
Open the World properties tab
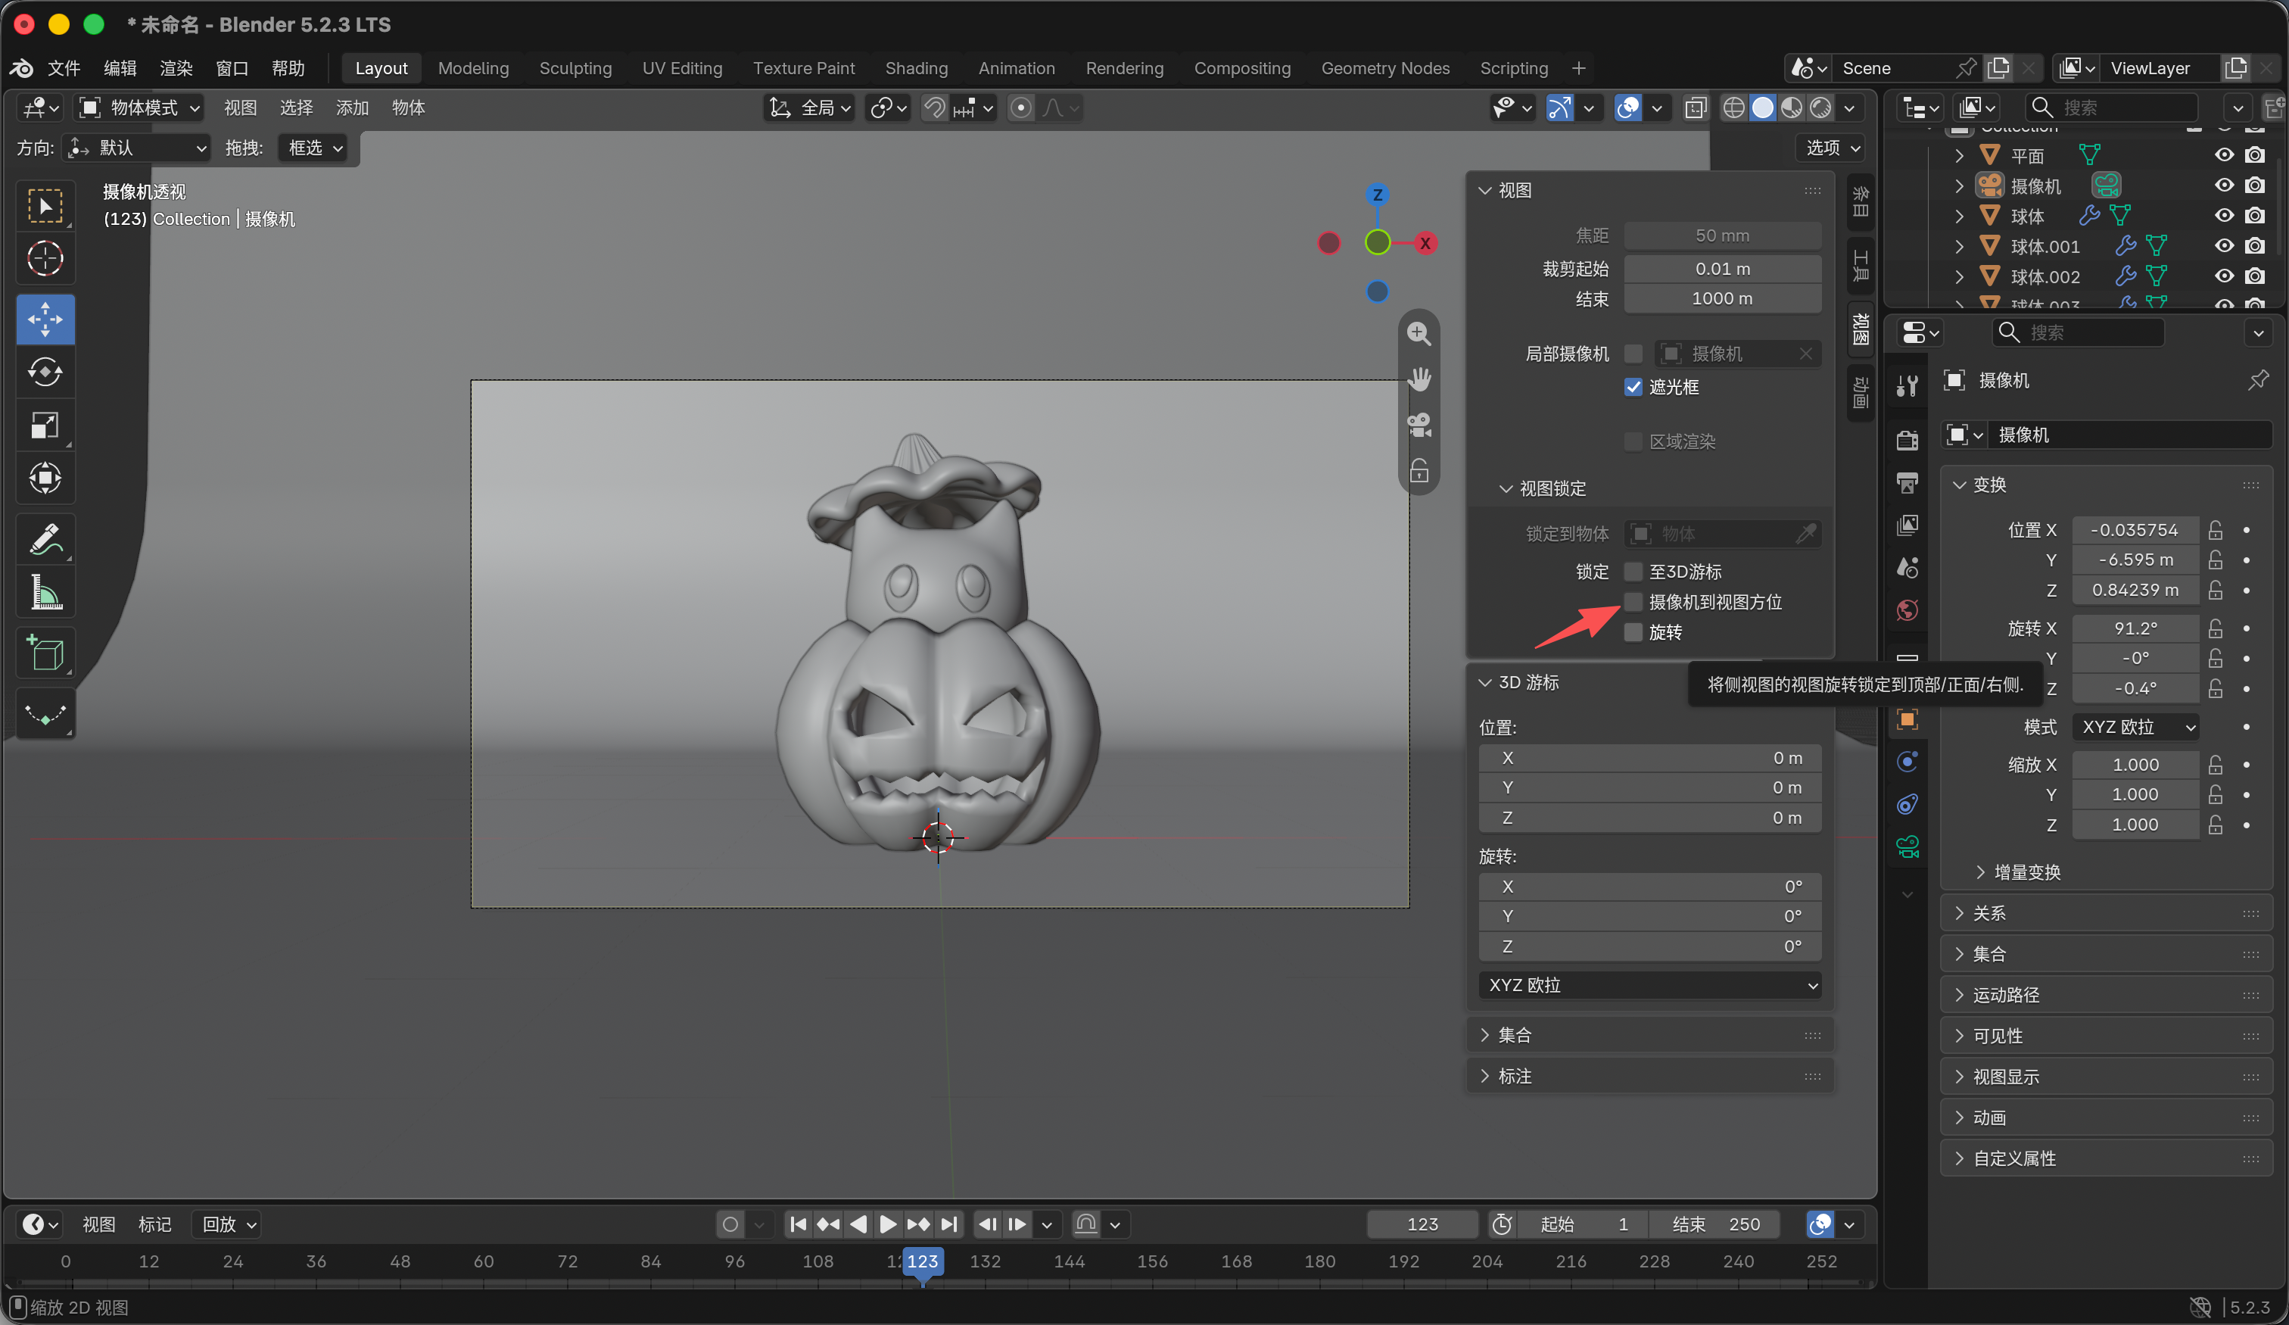coord(1907,609)
